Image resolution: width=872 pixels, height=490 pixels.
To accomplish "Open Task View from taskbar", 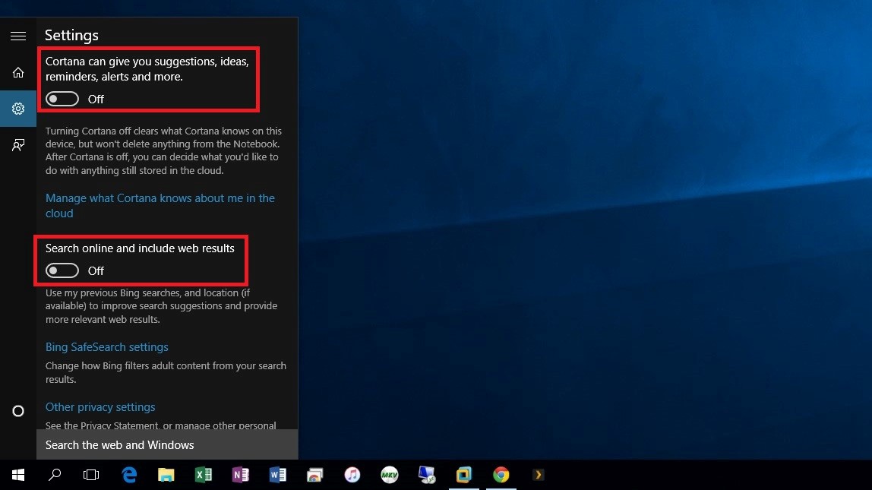I will pyautogui.click(x=91, y=475).
